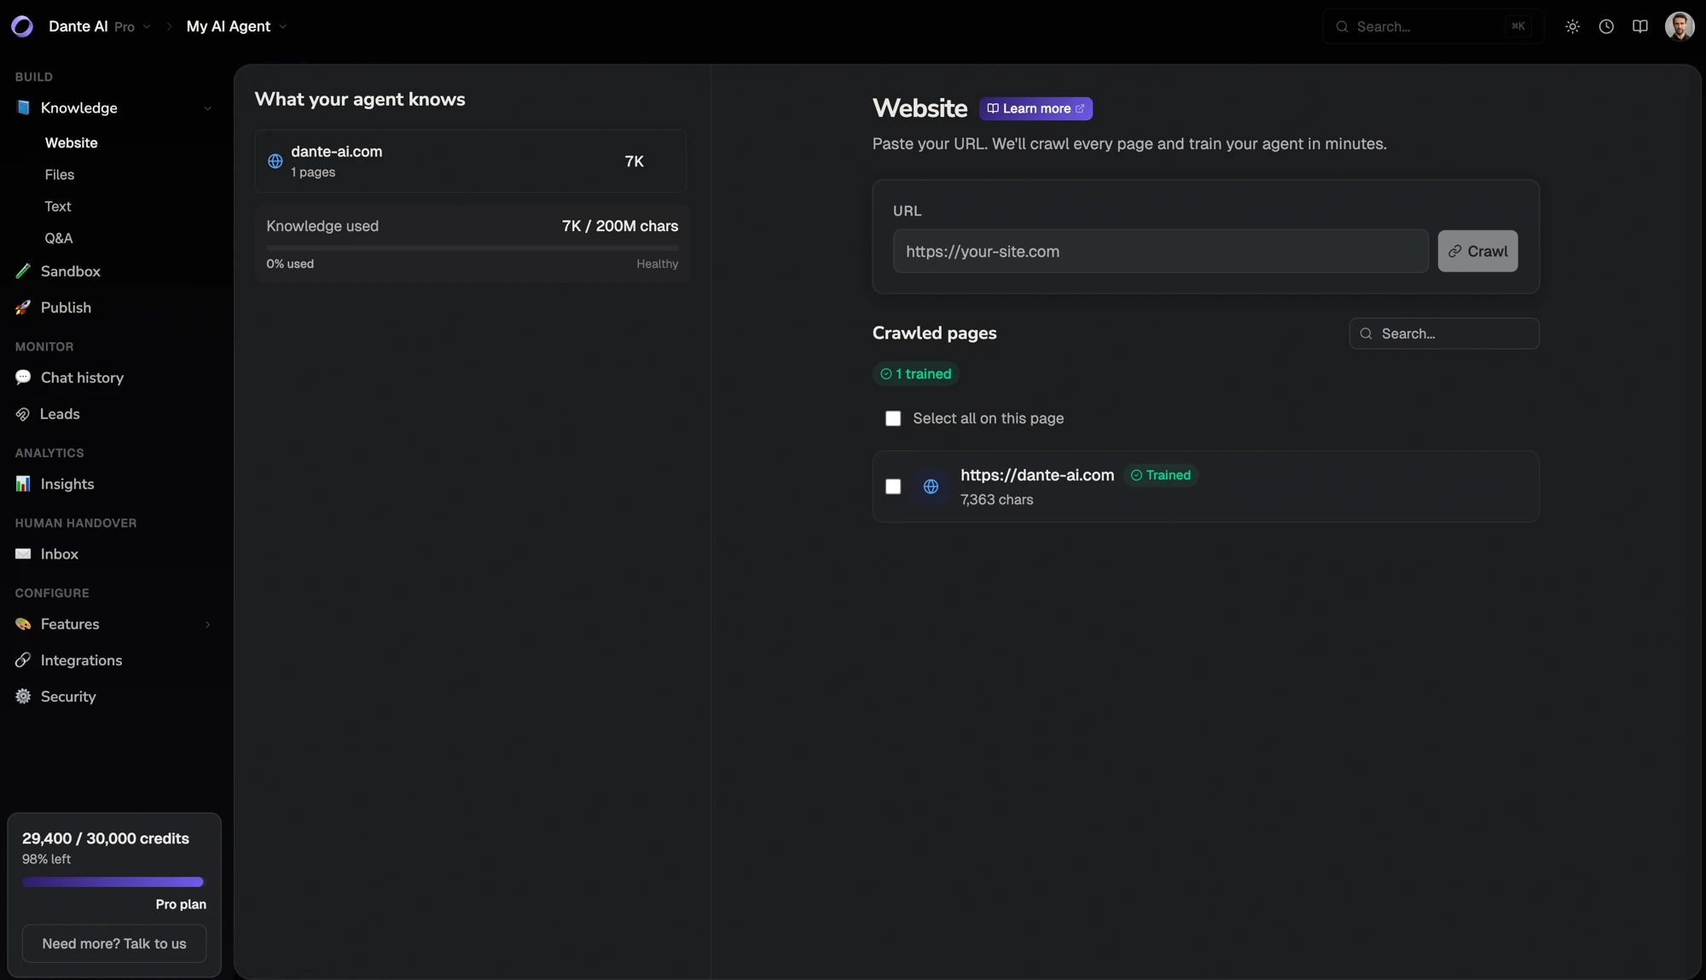Click the Integrations link icon
Viewport: 1706px width, 980px height.
[23, 660]
